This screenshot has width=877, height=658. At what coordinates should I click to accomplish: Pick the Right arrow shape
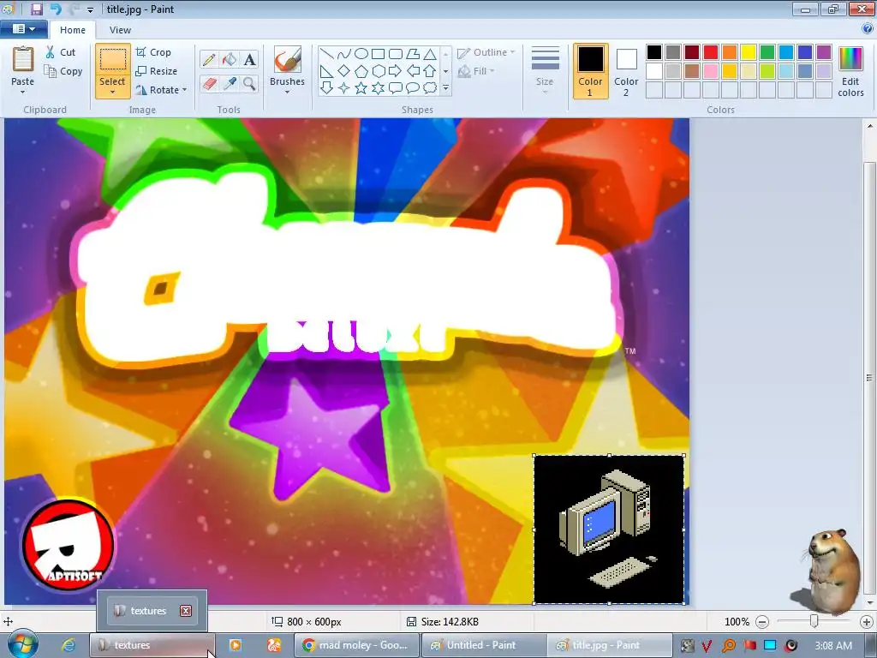pos(396,71)
